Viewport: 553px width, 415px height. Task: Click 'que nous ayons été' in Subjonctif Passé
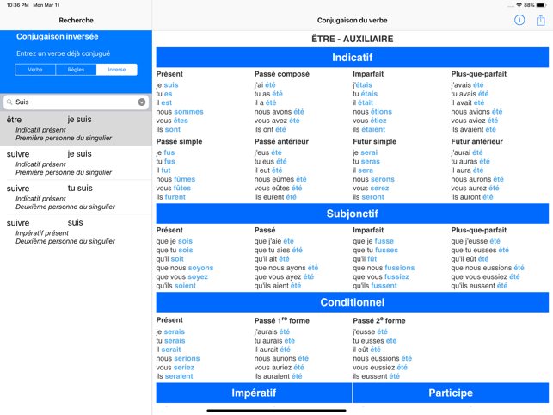286,268
